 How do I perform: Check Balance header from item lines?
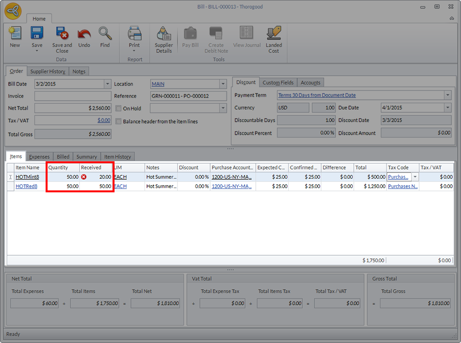[118, 121]
